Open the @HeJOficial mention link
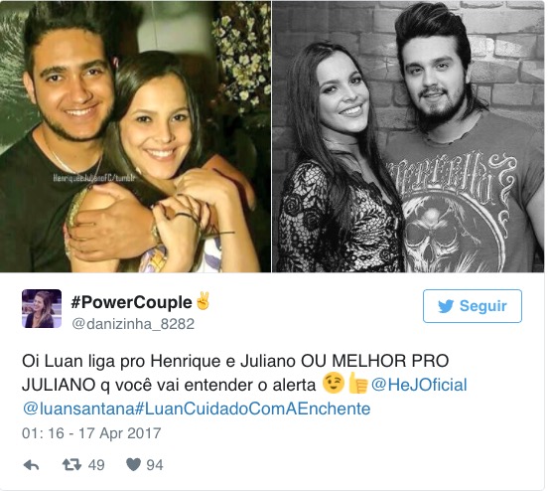 tap(419, 385)
